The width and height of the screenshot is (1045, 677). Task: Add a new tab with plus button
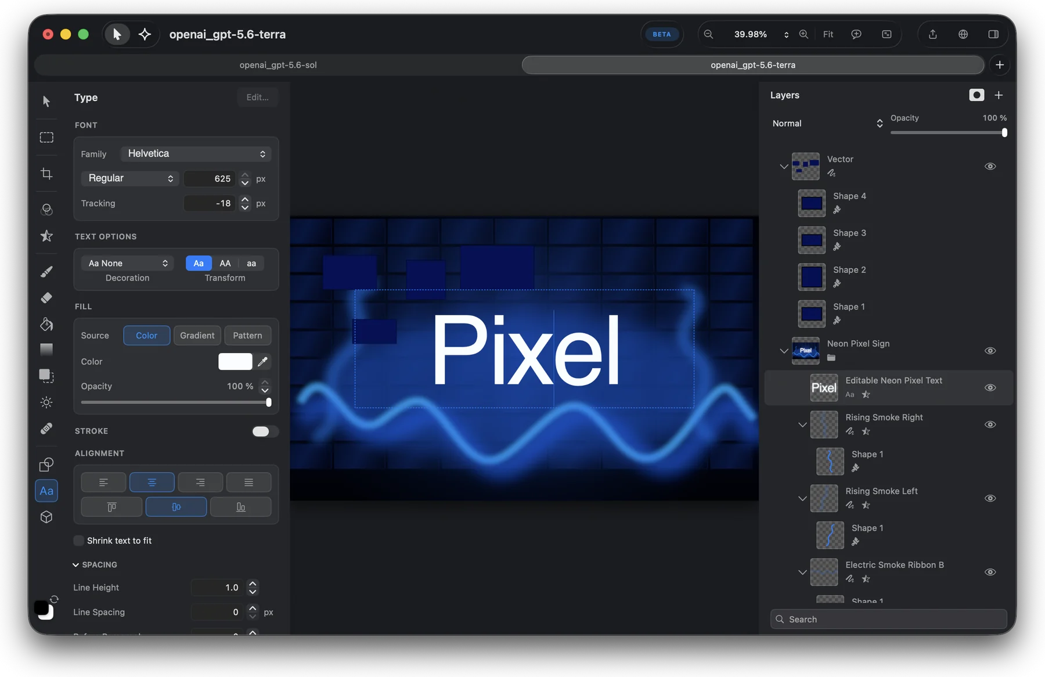pos(1000,65)
